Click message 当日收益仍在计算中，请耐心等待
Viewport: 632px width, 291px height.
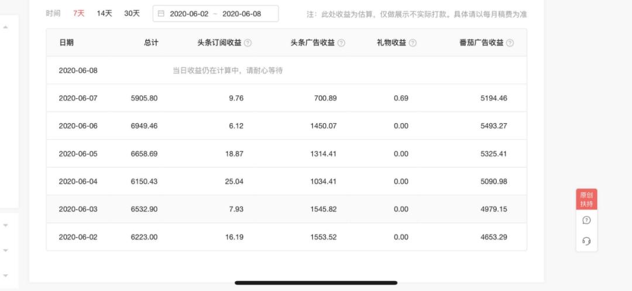[228, 71]
